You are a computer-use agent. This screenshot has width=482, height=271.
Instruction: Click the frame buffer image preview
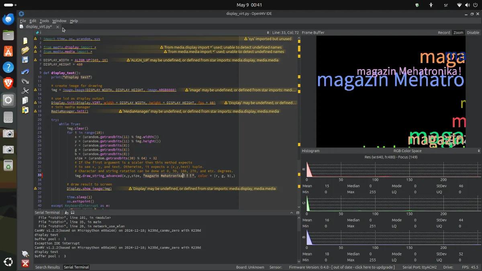click(391, 92)
